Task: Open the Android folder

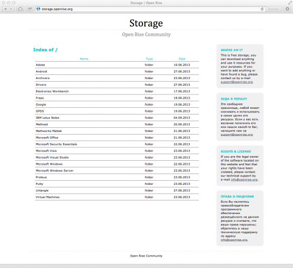Action: coord(41,71)
